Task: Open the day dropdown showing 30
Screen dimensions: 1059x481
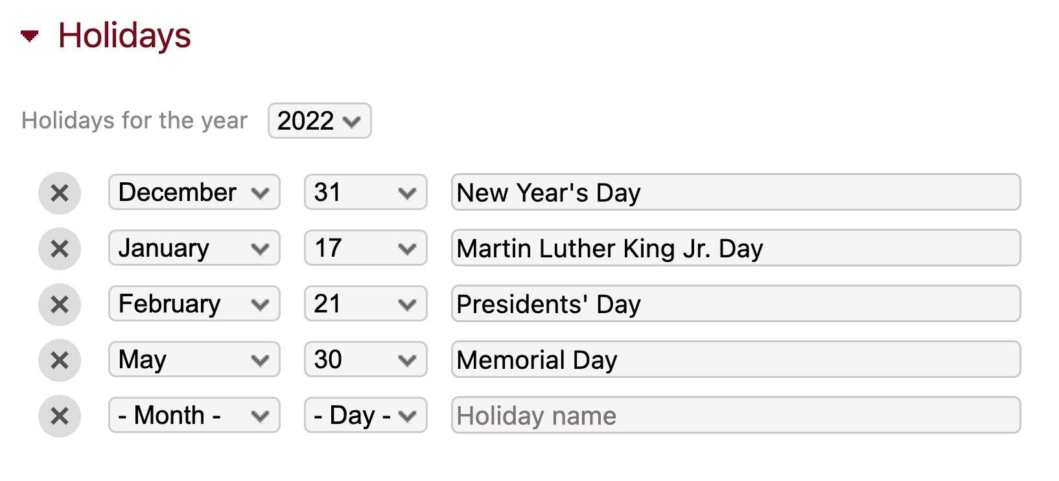Action: (x=365, y=359)
